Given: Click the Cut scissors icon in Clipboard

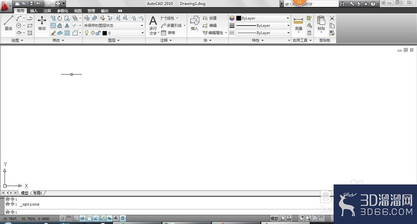Looking at the screenshot, I should tap(332, 18).
